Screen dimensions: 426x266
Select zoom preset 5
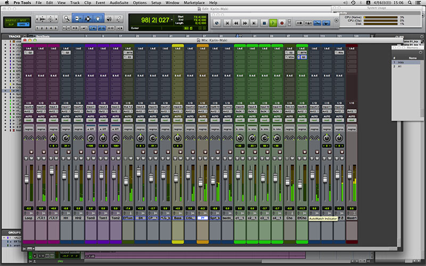click(56, 28)
